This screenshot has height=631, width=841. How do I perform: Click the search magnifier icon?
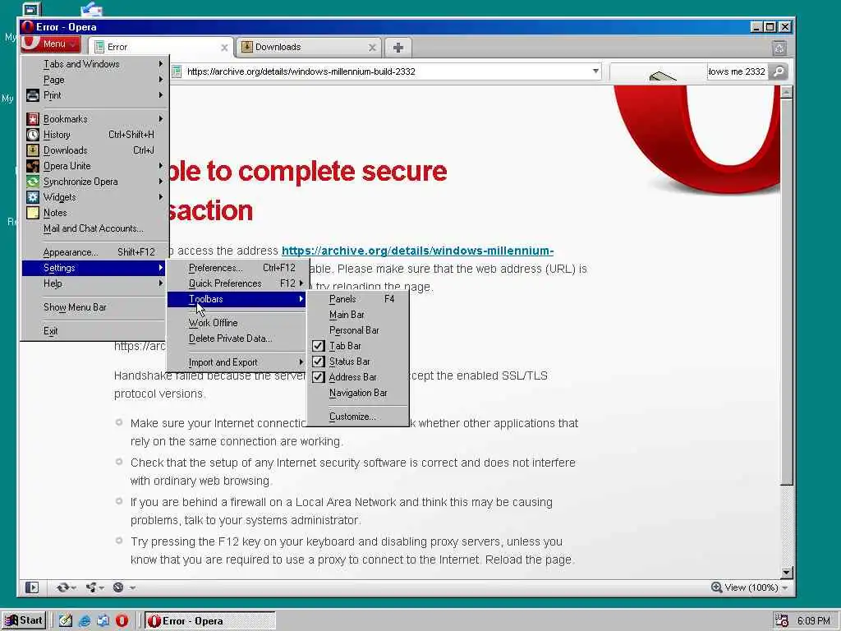coord(779,71)
